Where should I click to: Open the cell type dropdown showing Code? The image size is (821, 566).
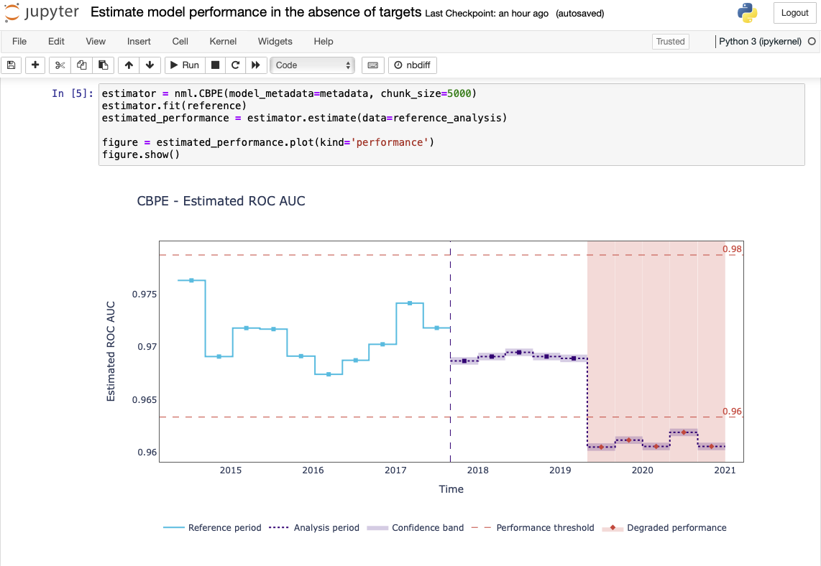pyautogui.click(x=312, y=65)
